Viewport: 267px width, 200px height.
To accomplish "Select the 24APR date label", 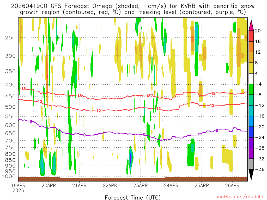I will point(171,185).
